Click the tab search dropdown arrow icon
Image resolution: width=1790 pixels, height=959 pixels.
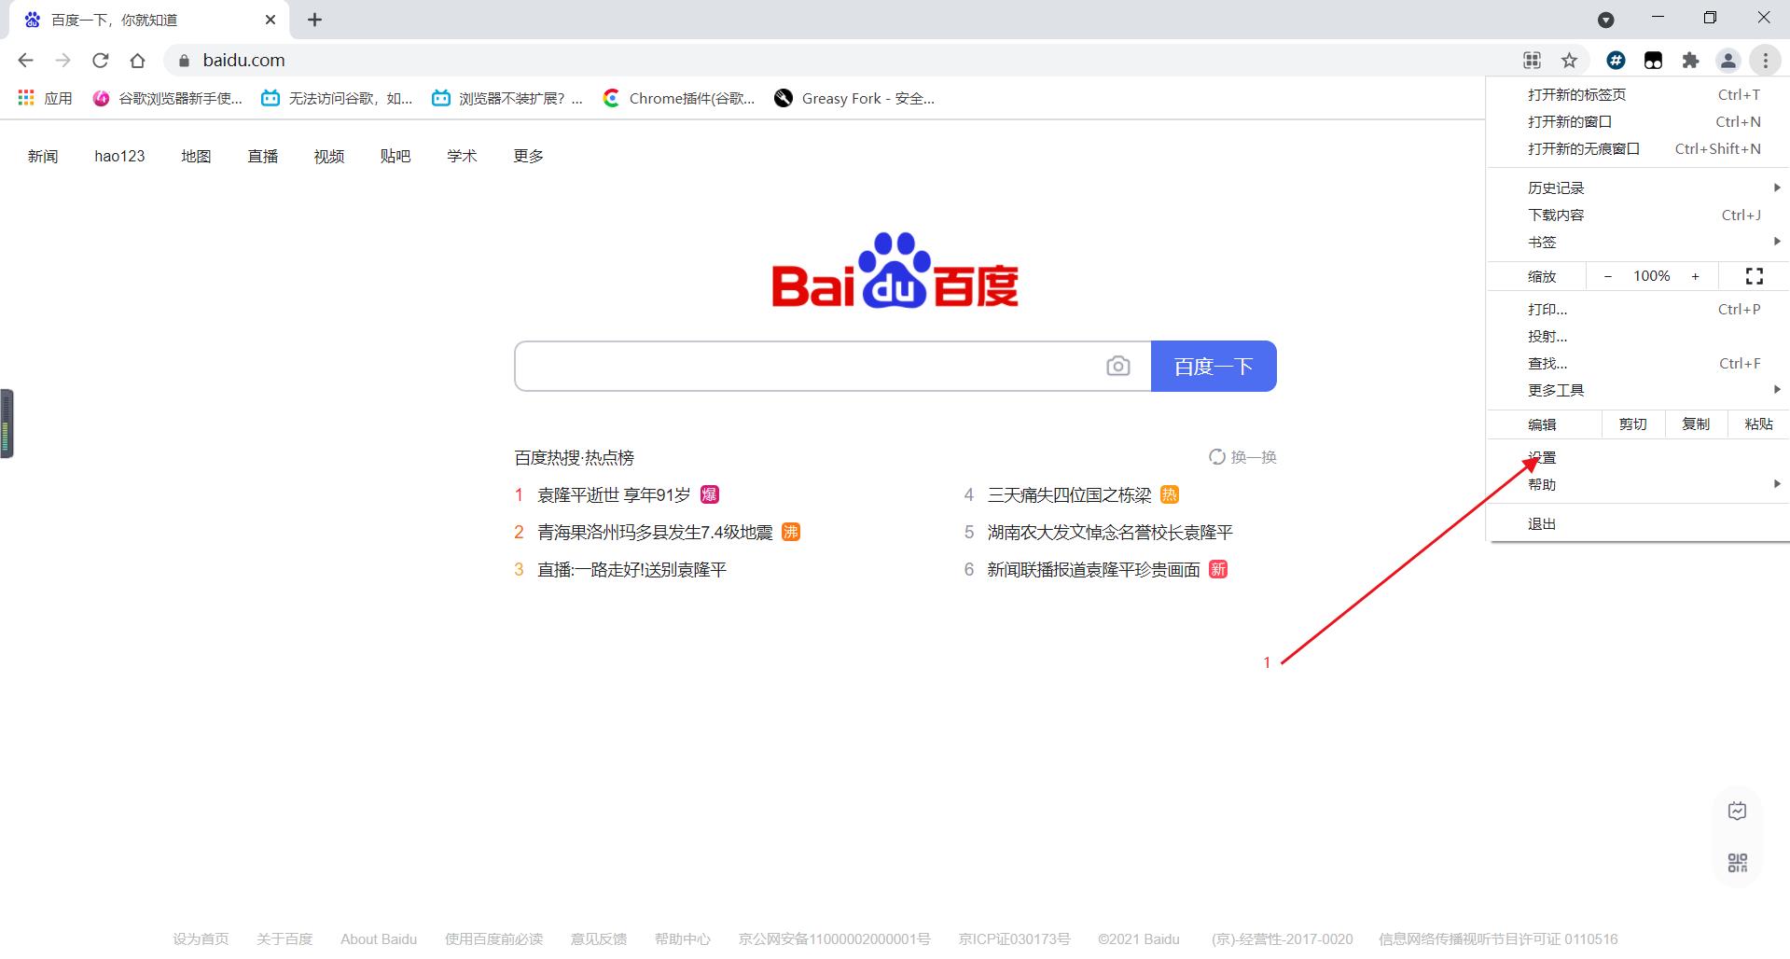pos(1605,20)
